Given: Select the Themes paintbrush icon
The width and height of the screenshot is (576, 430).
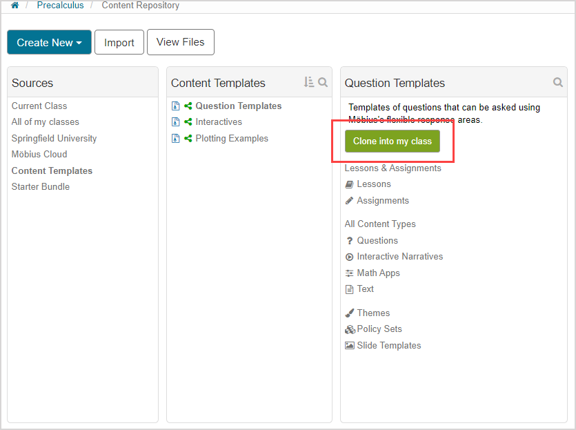Looking at the screenshot, I should (350, 313).
